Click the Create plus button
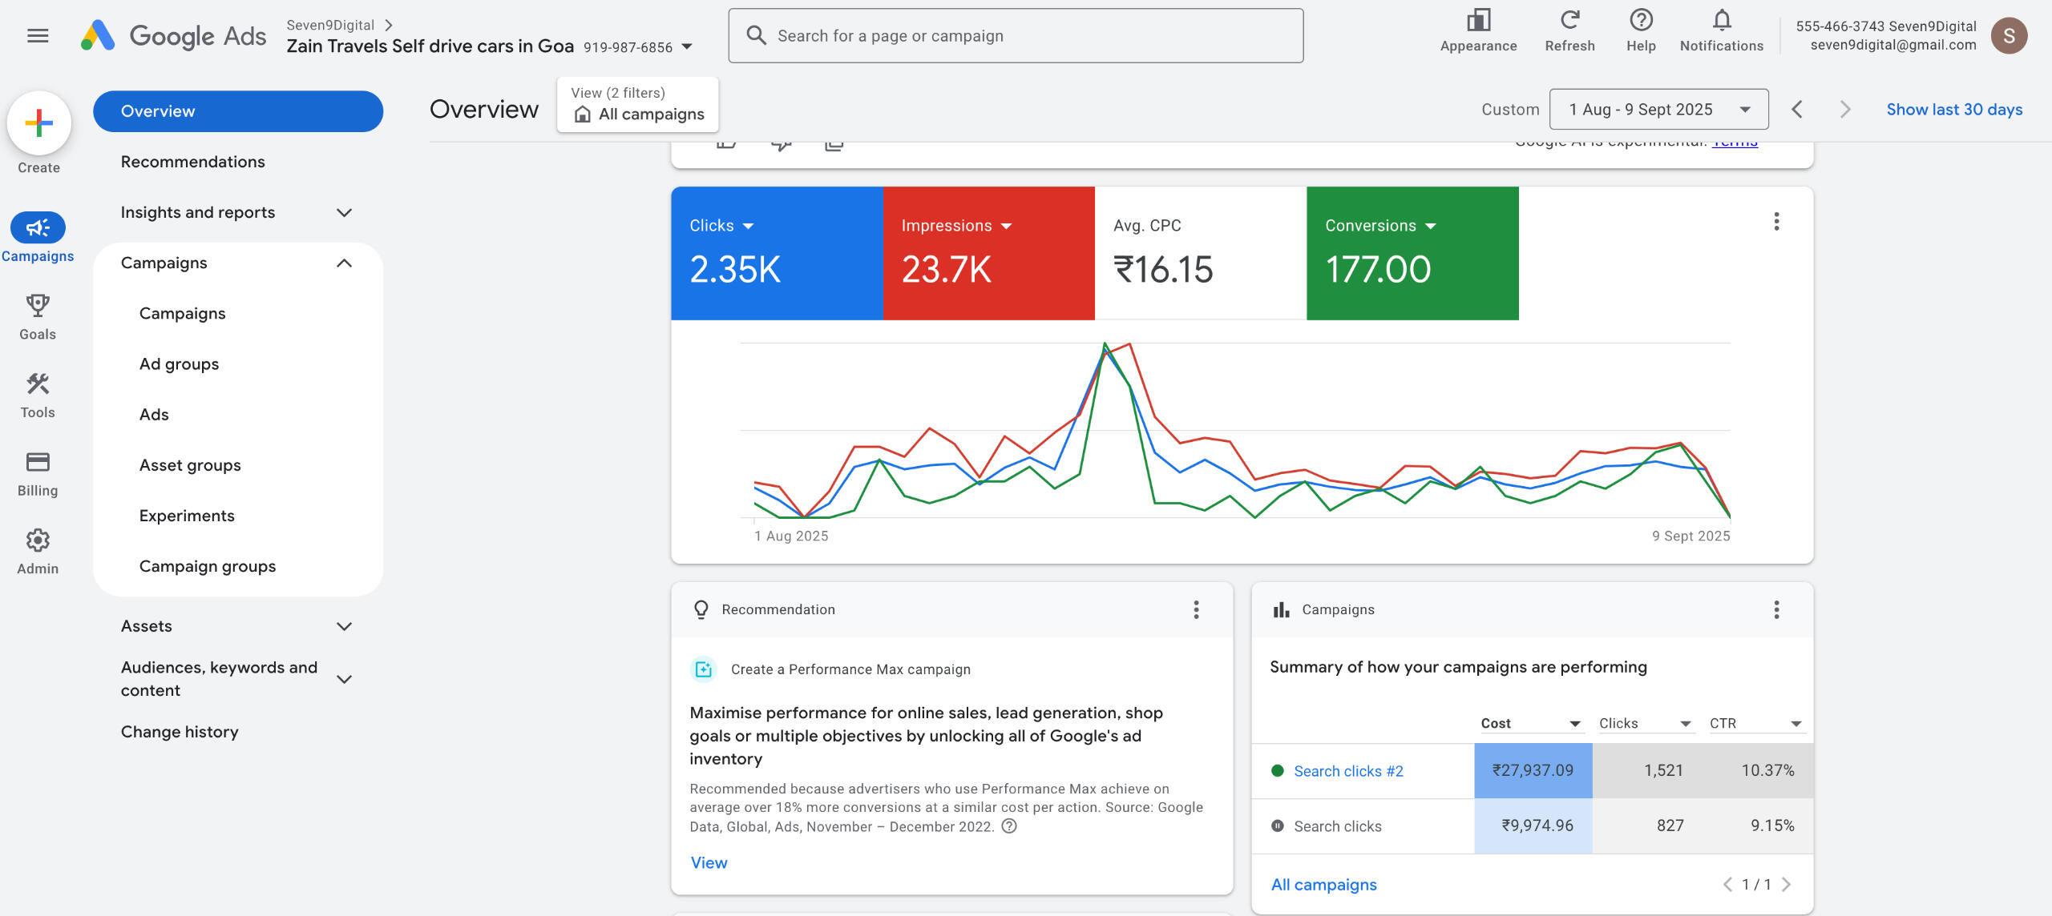Viewport: 2052px width, 916px height. coord(38,123)
